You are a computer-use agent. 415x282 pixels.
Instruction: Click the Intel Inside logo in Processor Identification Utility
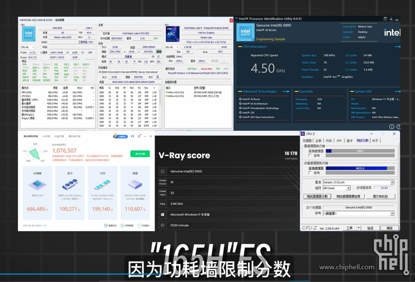[245, 32]
